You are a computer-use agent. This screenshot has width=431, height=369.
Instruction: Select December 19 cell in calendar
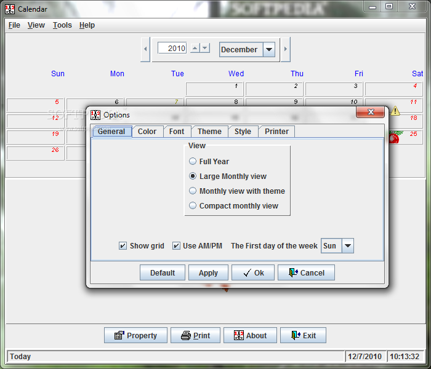tap(35, 137)
